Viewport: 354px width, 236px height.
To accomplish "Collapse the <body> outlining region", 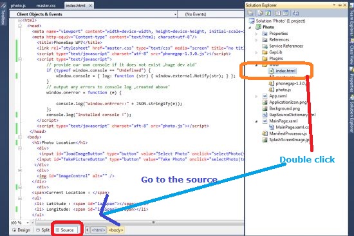I will point(20,137).
